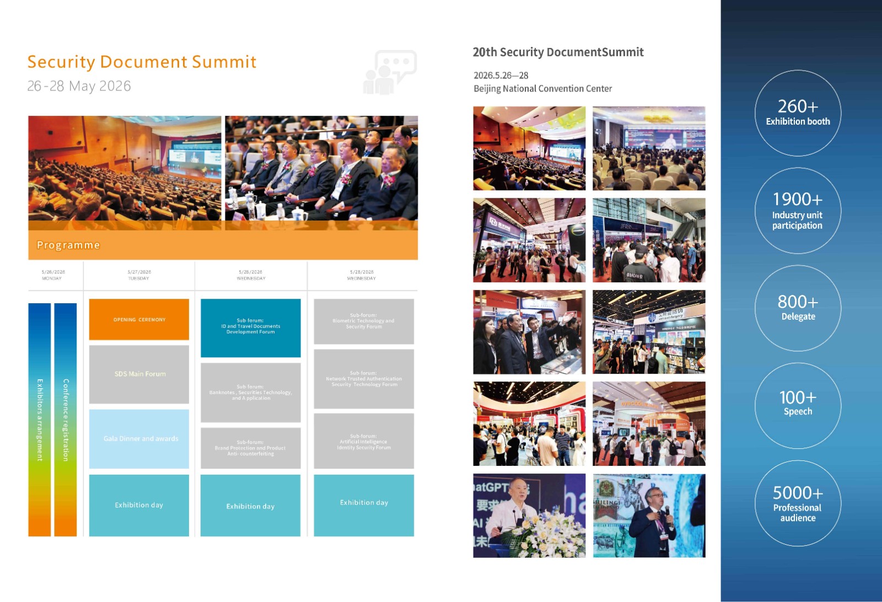
Task: Open the 100+ Speech circle
Action: (x=798, y=405)
